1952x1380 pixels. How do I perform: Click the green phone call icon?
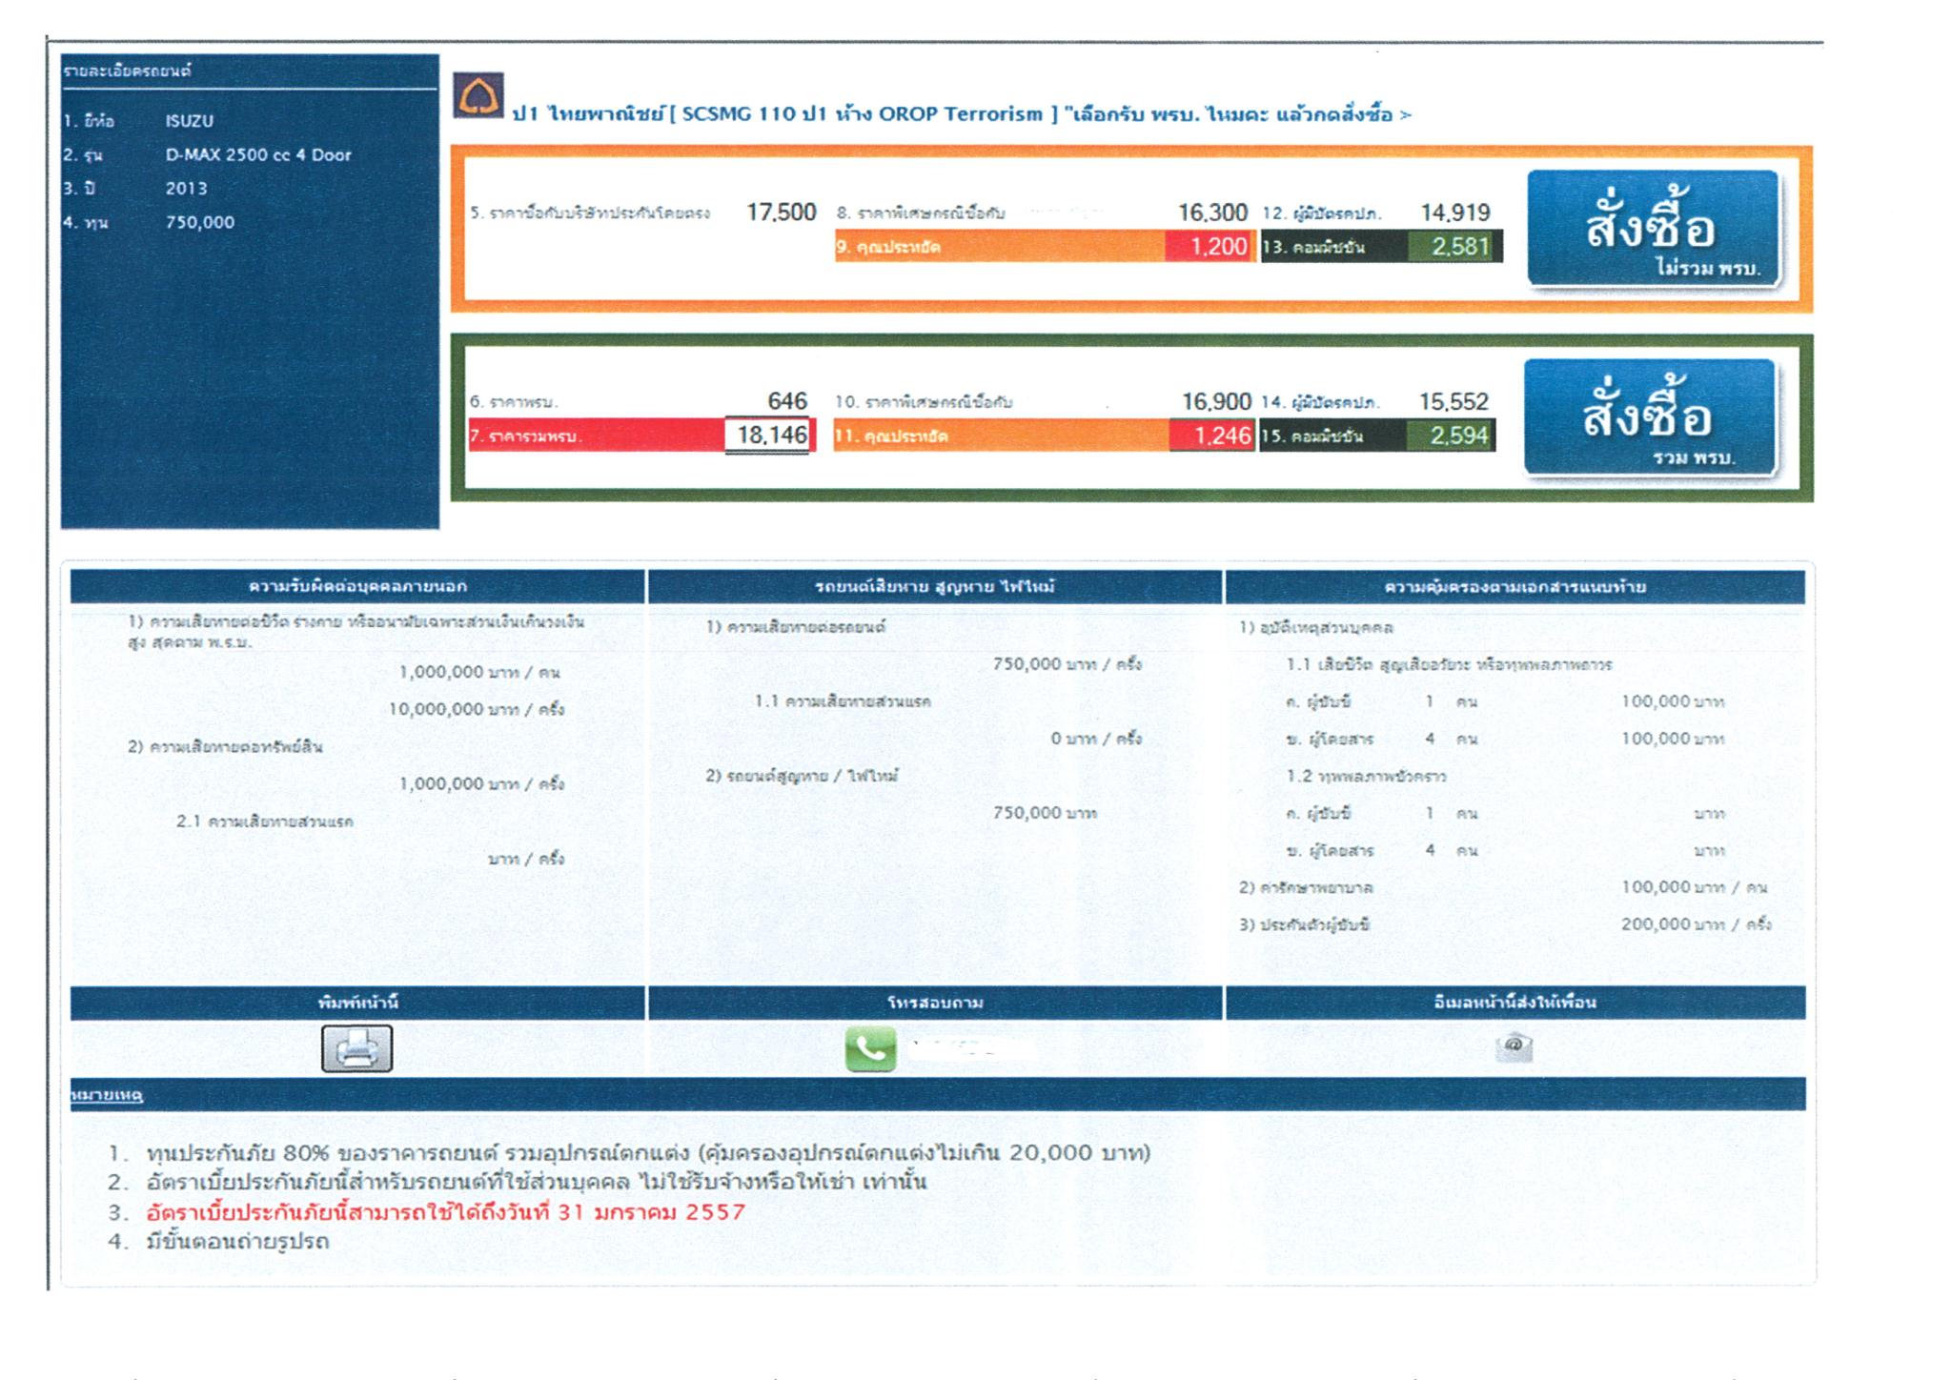870,1049
